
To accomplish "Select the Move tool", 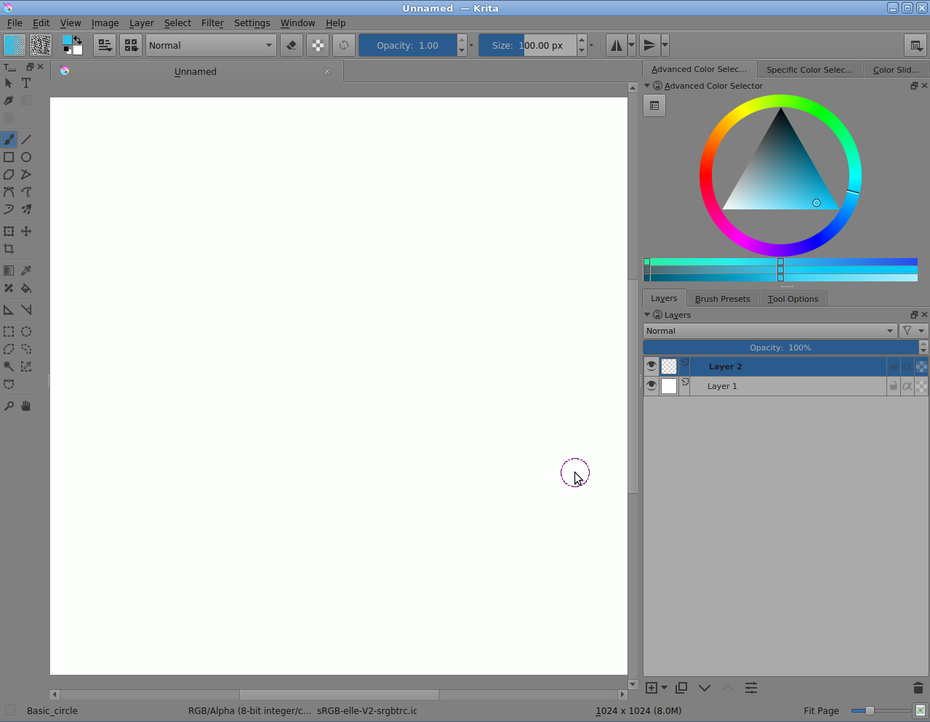I will 26,231.
